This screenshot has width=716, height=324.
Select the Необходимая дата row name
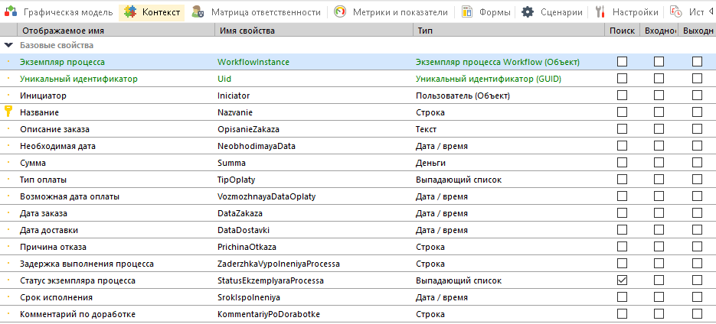(57, 146)
